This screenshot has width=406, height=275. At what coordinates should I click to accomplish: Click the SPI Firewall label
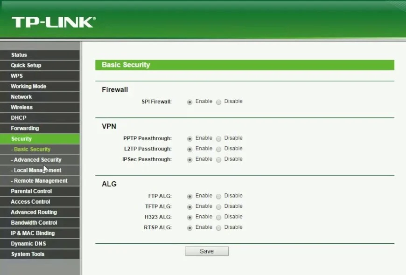tap(157, 102)
